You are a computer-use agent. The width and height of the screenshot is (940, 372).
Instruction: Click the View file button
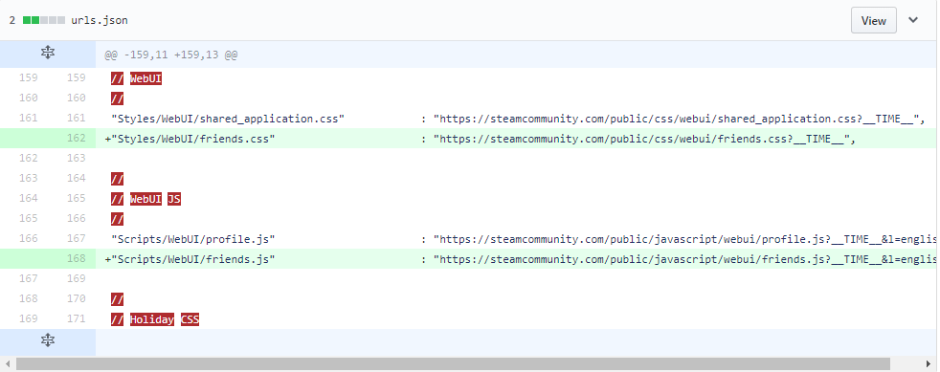click(x=873, y=20)
